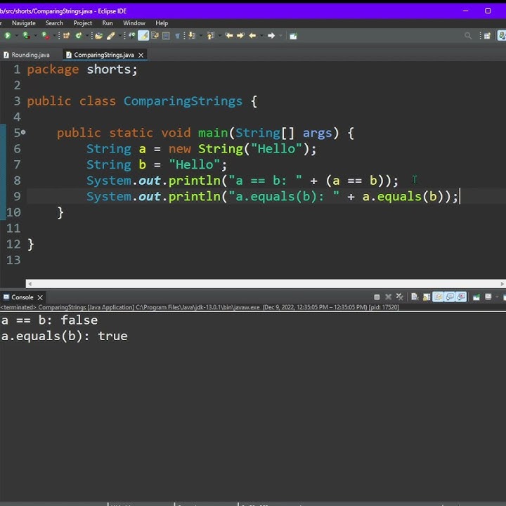Toggle Word Wrap in editor toolbar
This screenshot has height=506, width=506.
(155, 36)
